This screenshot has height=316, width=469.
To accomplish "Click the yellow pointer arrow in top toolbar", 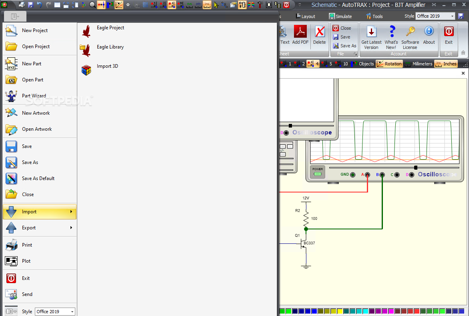I will [216, 4].
